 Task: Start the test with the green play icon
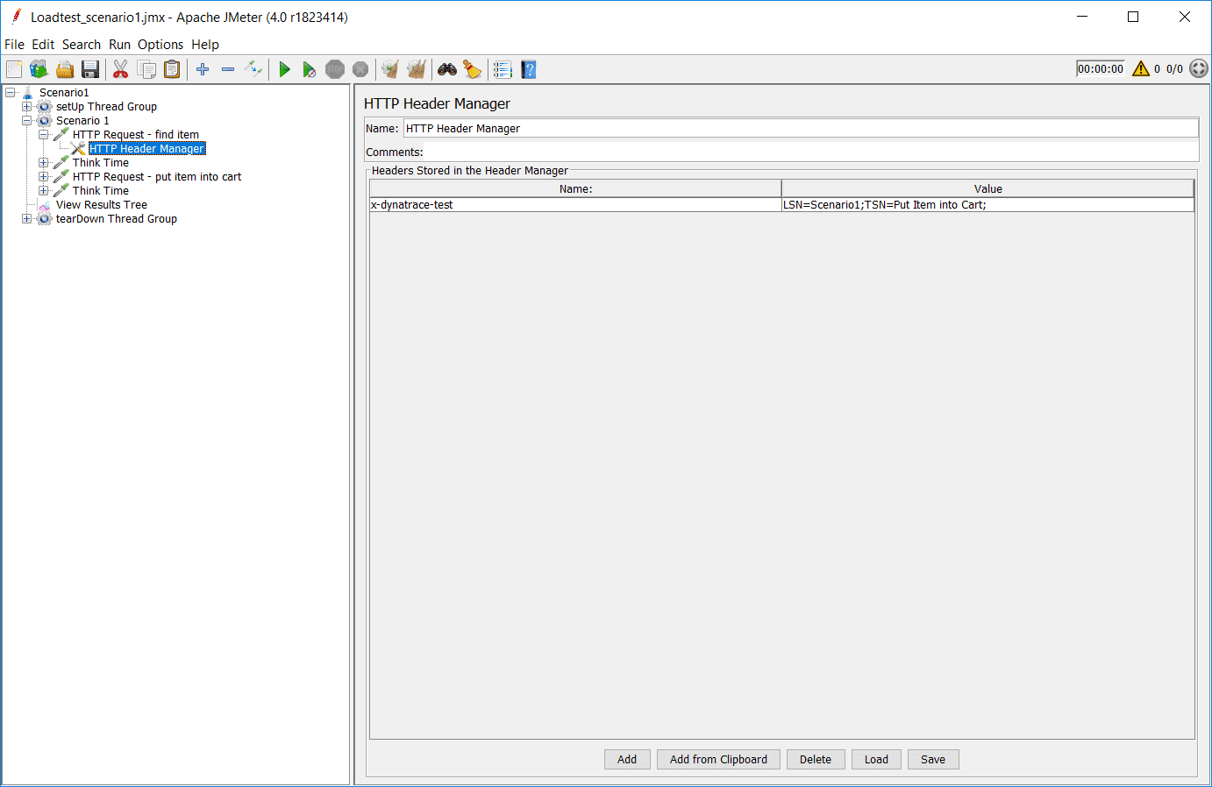click(284, 69)
